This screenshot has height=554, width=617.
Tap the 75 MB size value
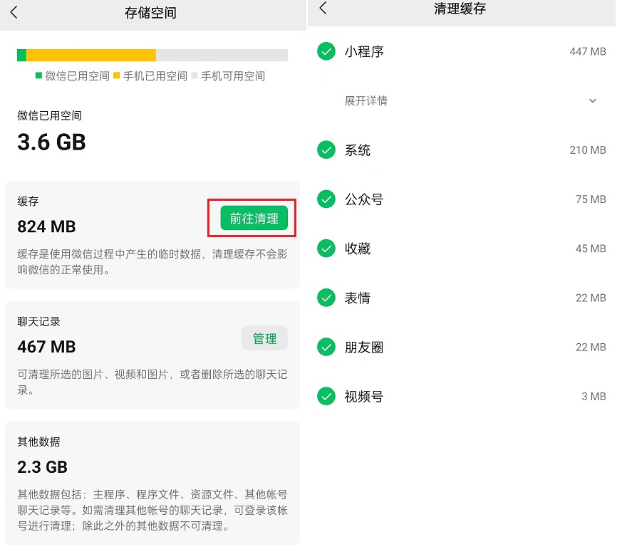coord(591,199)
